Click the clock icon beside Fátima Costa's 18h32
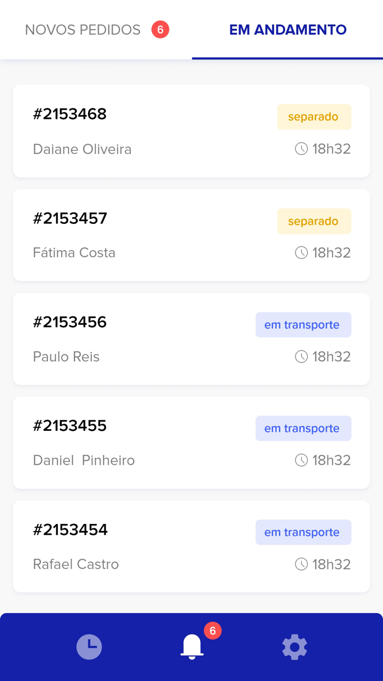The height and width of the screenshot is (681, 383). 301,252
